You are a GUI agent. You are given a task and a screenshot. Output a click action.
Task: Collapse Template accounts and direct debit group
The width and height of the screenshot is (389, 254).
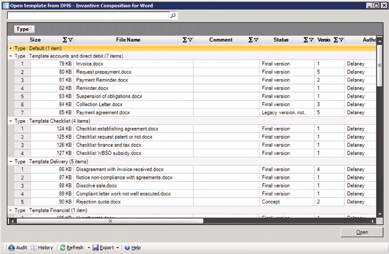(x=10, y=56)
